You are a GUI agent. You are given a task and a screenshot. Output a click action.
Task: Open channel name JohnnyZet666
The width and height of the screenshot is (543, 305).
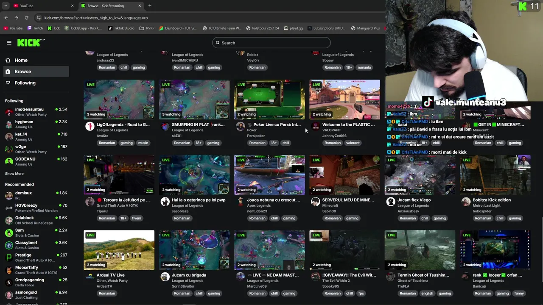point(334,136)
